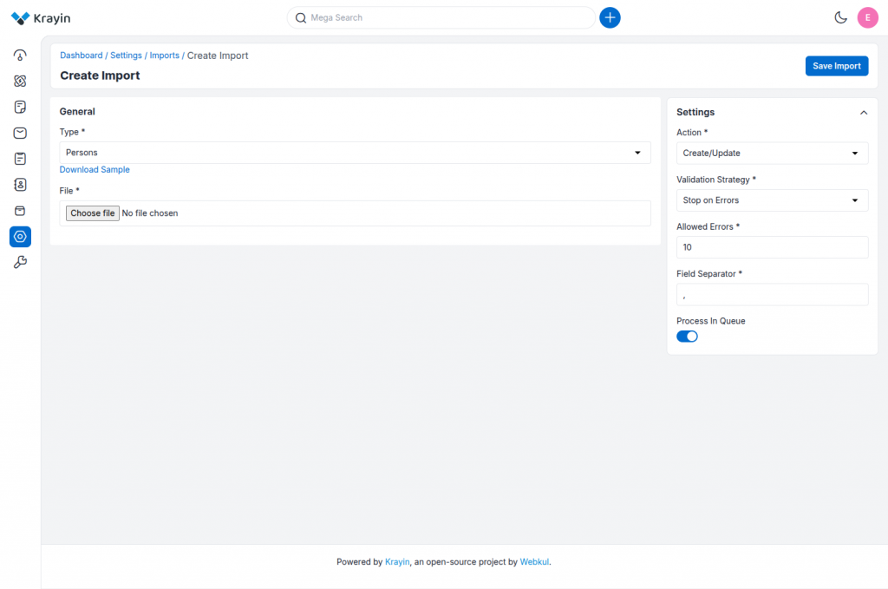Open the Action dropdown showing Create/Update

click(x=772, y=153)
